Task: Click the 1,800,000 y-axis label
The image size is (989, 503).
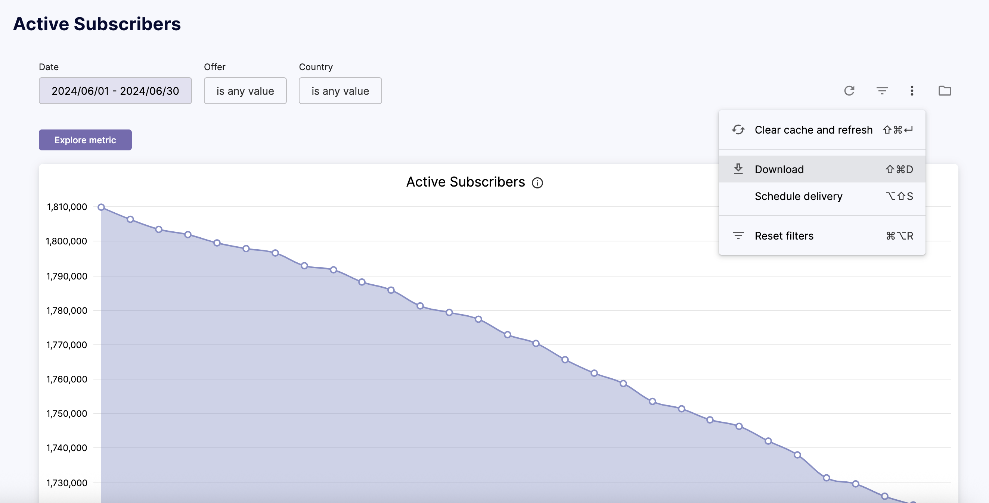Action: [x=66, y=241]
